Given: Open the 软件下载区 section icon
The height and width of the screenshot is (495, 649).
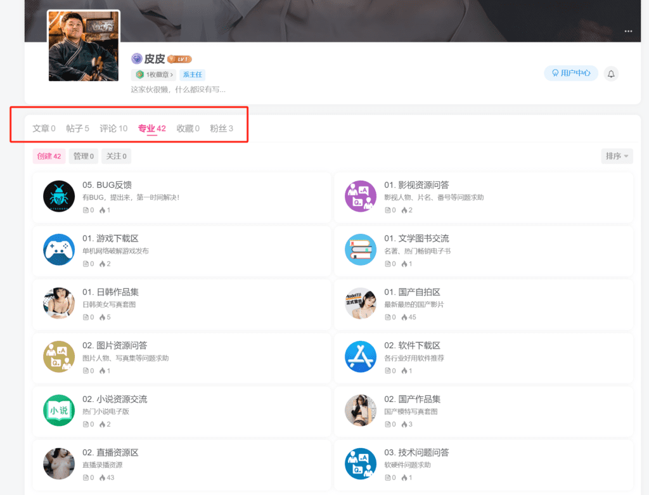Looking at the screenshot, I should point(361,357).
